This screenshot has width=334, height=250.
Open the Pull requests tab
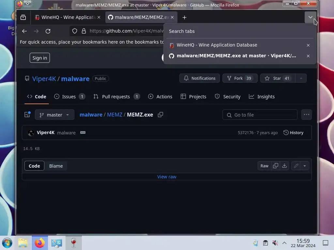click(x=116, y=97)
